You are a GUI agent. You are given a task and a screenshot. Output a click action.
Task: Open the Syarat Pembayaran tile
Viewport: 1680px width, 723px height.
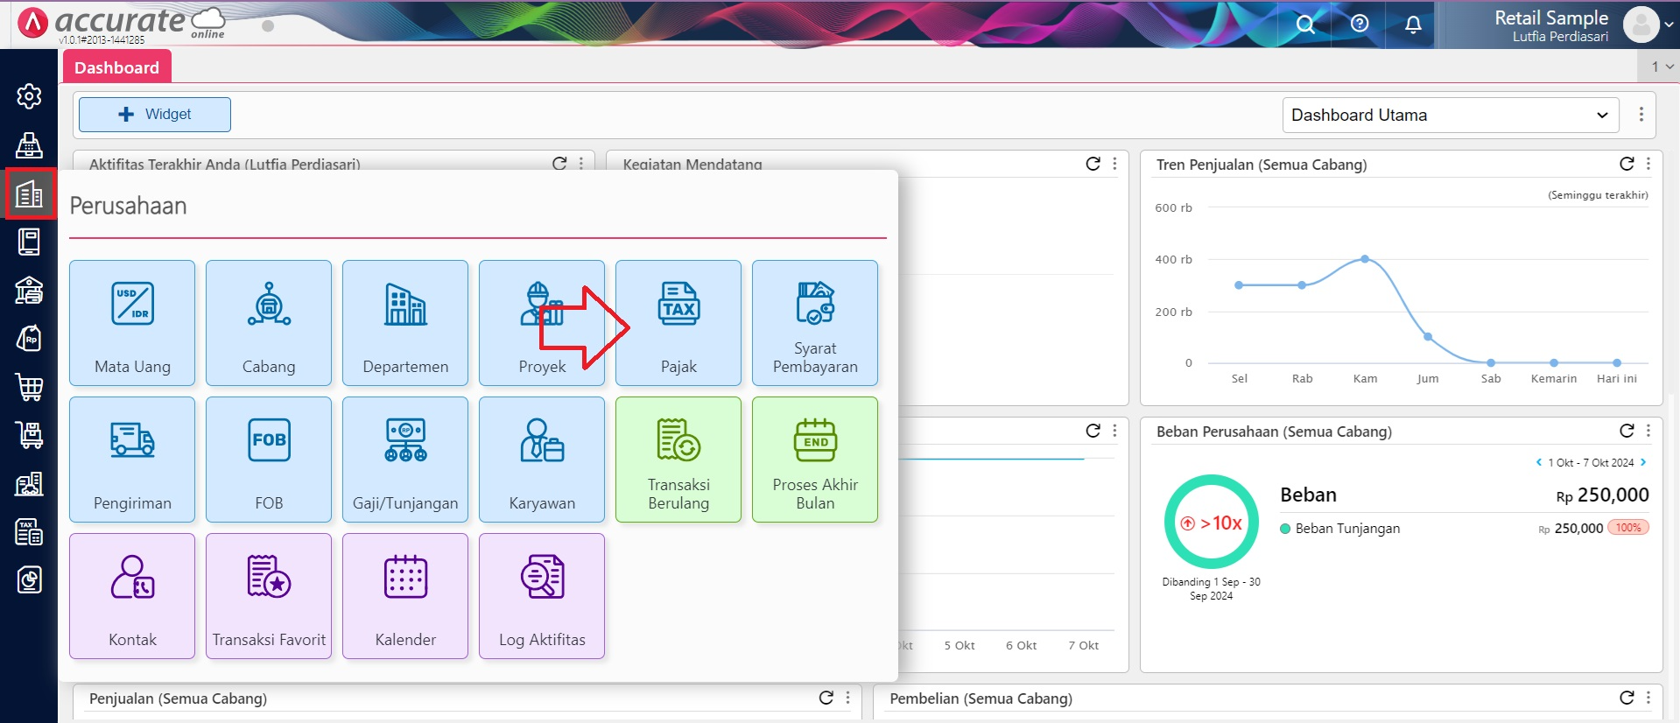tap(815, 323)
